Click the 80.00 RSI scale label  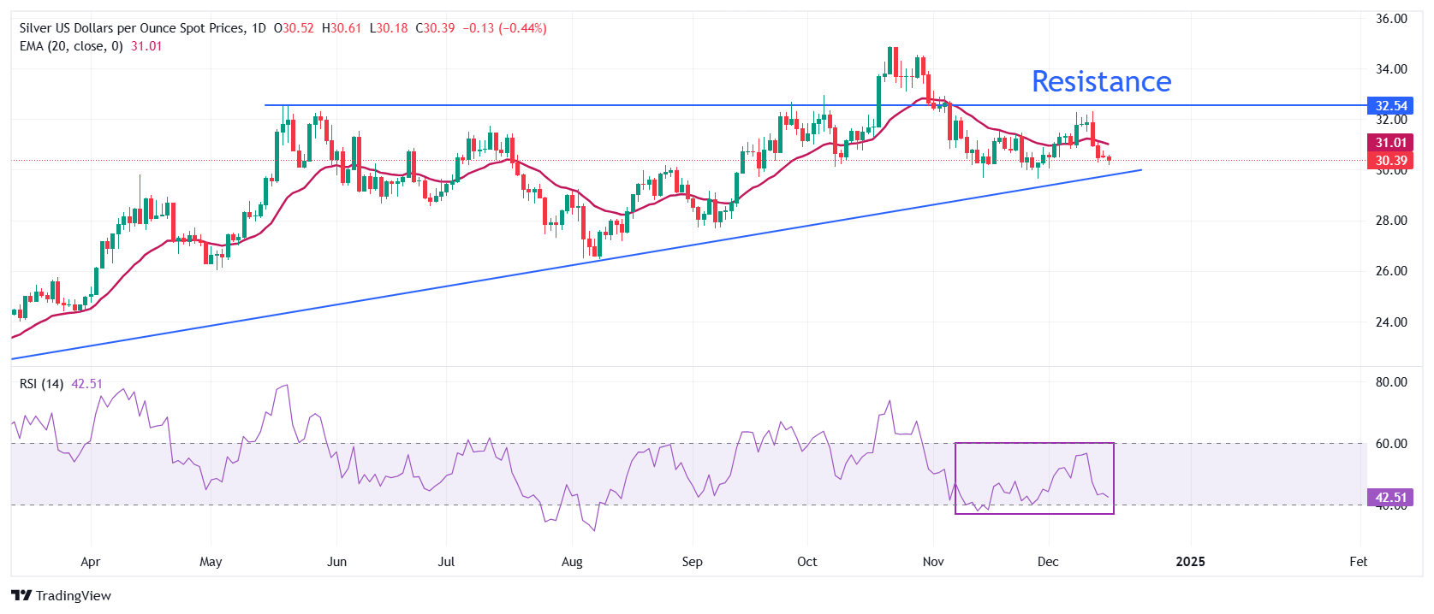pos(1391,382)
